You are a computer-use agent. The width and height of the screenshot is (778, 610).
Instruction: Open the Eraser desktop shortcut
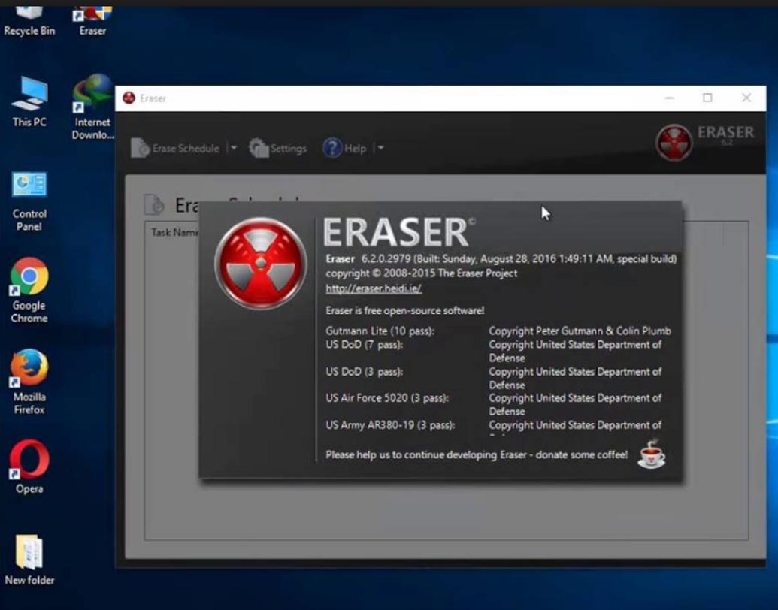pyautogui.click(x=92, y=20)
